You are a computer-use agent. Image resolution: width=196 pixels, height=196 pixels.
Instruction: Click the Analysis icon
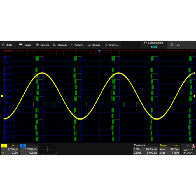click(106, 45)
